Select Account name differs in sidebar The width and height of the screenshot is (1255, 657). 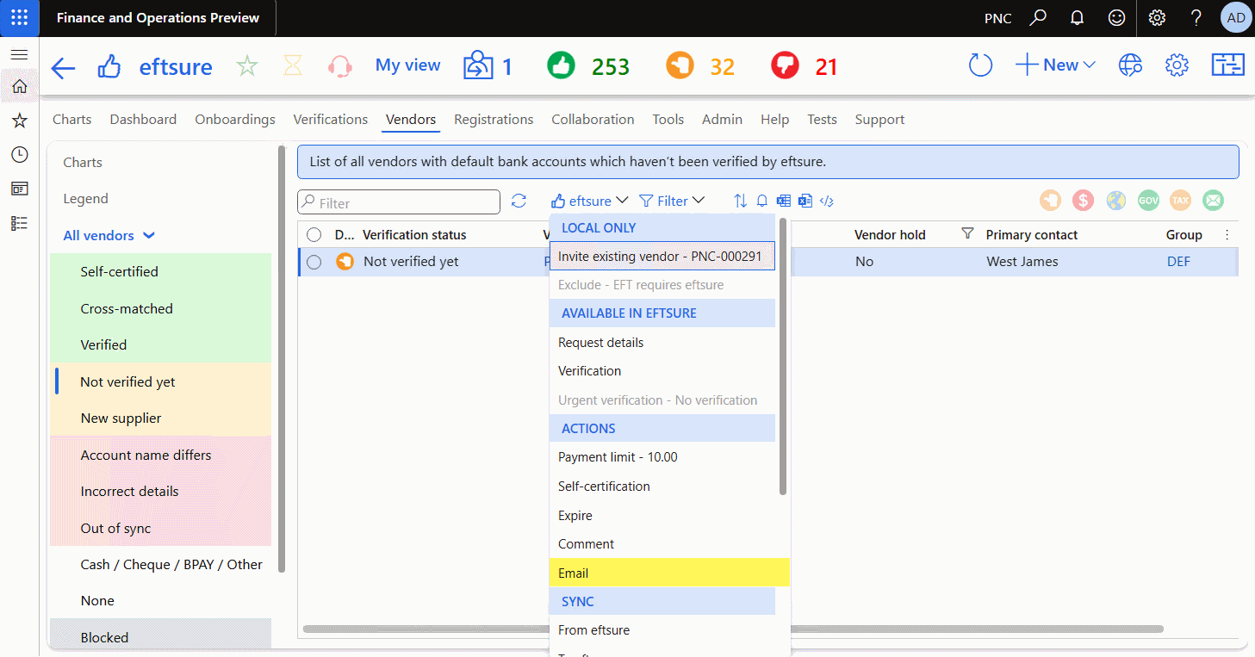[160, 455]
